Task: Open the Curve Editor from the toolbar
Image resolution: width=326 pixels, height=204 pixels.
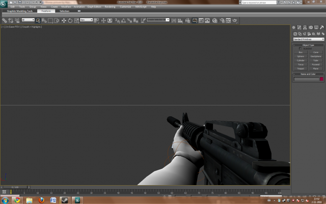Action: tap(201, 20)
